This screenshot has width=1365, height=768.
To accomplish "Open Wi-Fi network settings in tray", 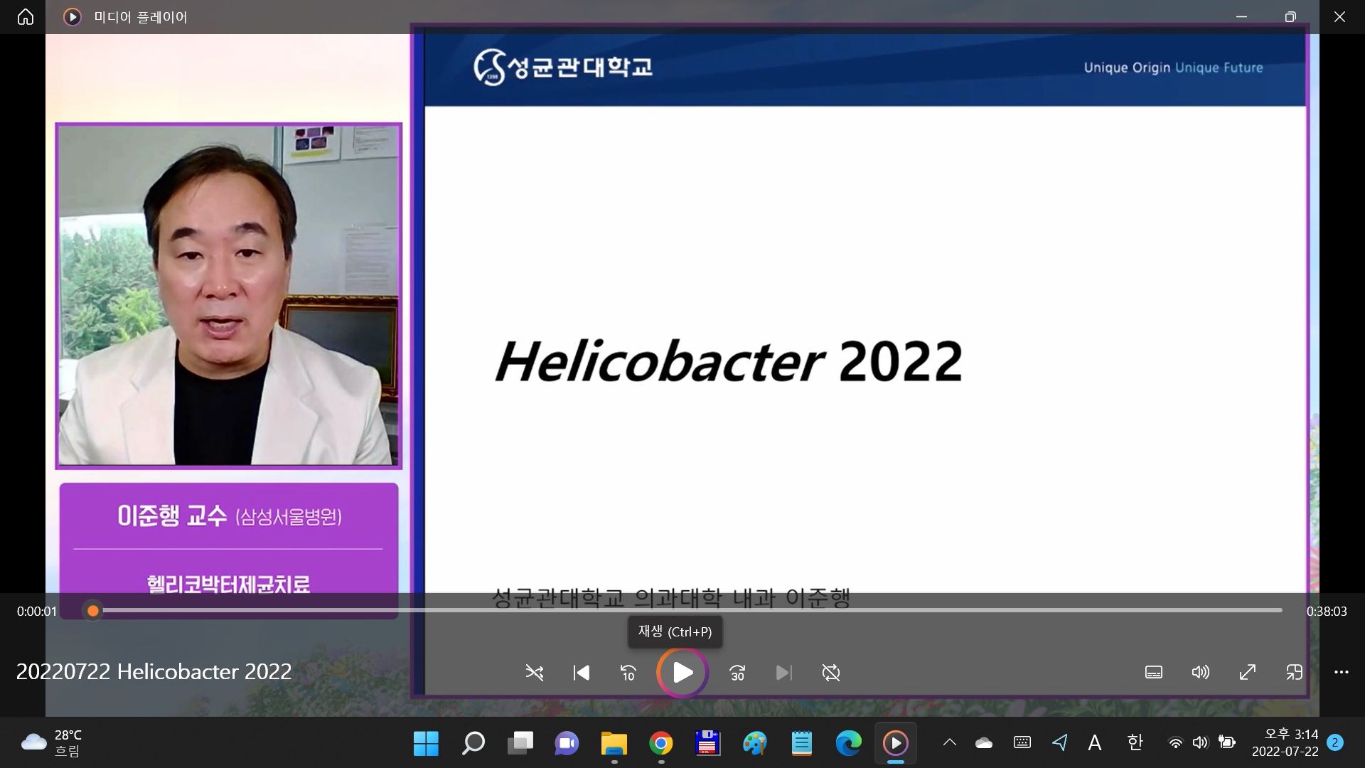I will tap(1176, 742).
